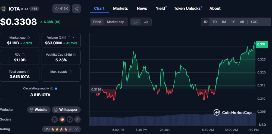Show info icon next to Vol/Mkt Cap (24h)
Viewport: 272px width, 134px height.
pos(75,55)
